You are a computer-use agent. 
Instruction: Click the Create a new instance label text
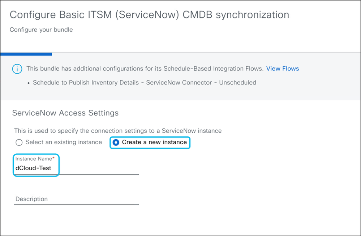pyautogui.click(x=154, y=142)
